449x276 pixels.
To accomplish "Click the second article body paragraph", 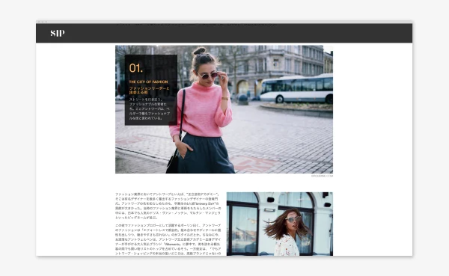I will [168, 239].
